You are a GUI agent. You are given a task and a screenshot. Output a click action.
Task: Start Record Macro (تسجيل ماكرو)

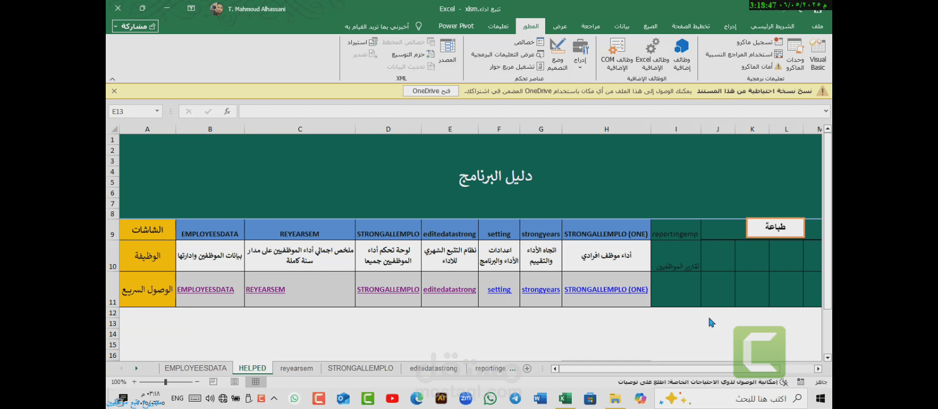point(759,42)
